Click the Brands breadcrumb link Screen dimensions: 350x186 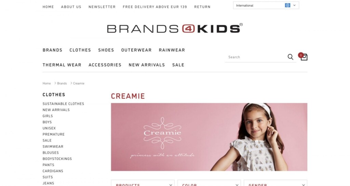pos(62,83)
